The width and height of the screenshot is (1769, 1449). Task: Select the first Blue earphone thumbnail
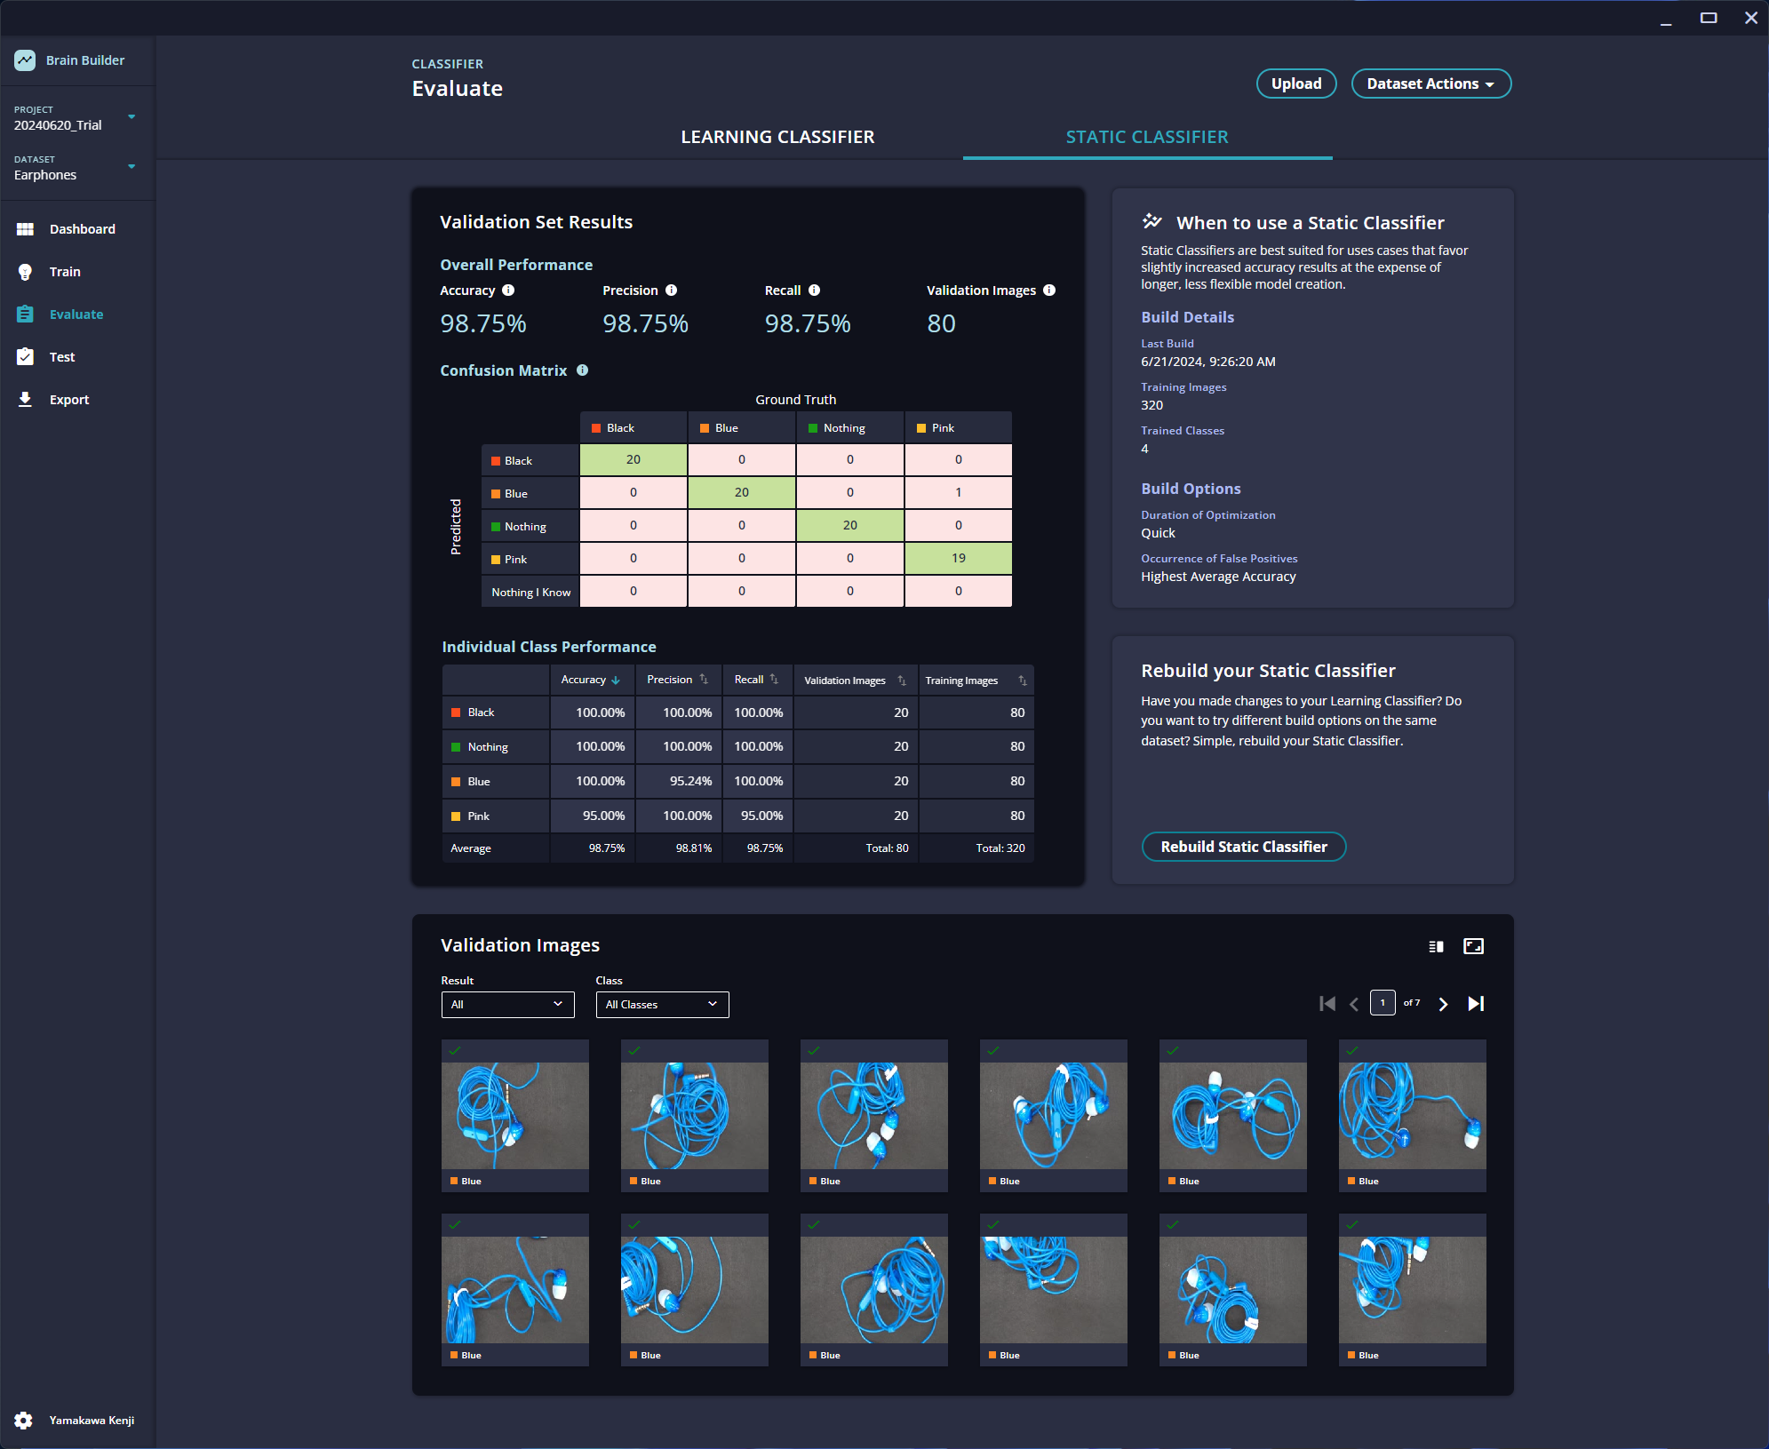tap(514, 1115)
